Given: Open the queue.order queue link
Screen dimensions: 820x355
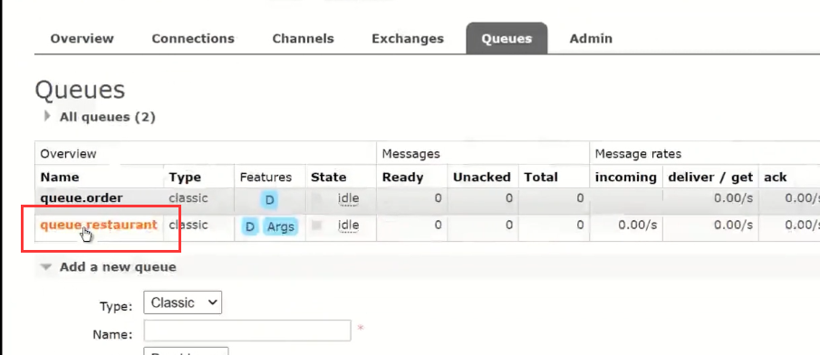Looking at the screenshot, I should point(82,198).
